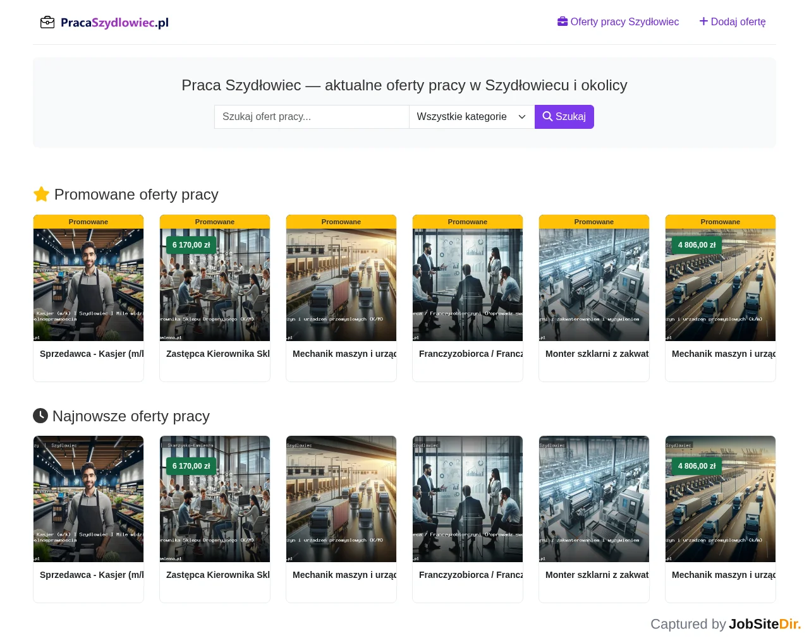Open promoted Zastępca Kierownika Skl title link
The image size is (809, 643).
tap(218, 354)
